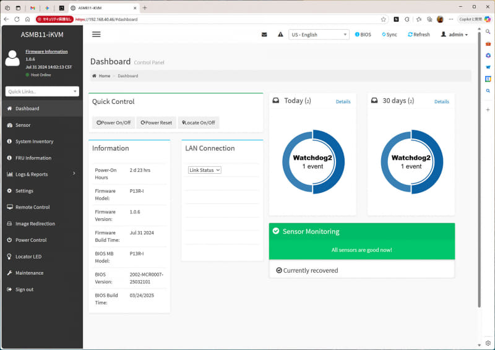Open Settings in the sidebar
This screenshot has width=495, height=350.
[x=42, y=190]
